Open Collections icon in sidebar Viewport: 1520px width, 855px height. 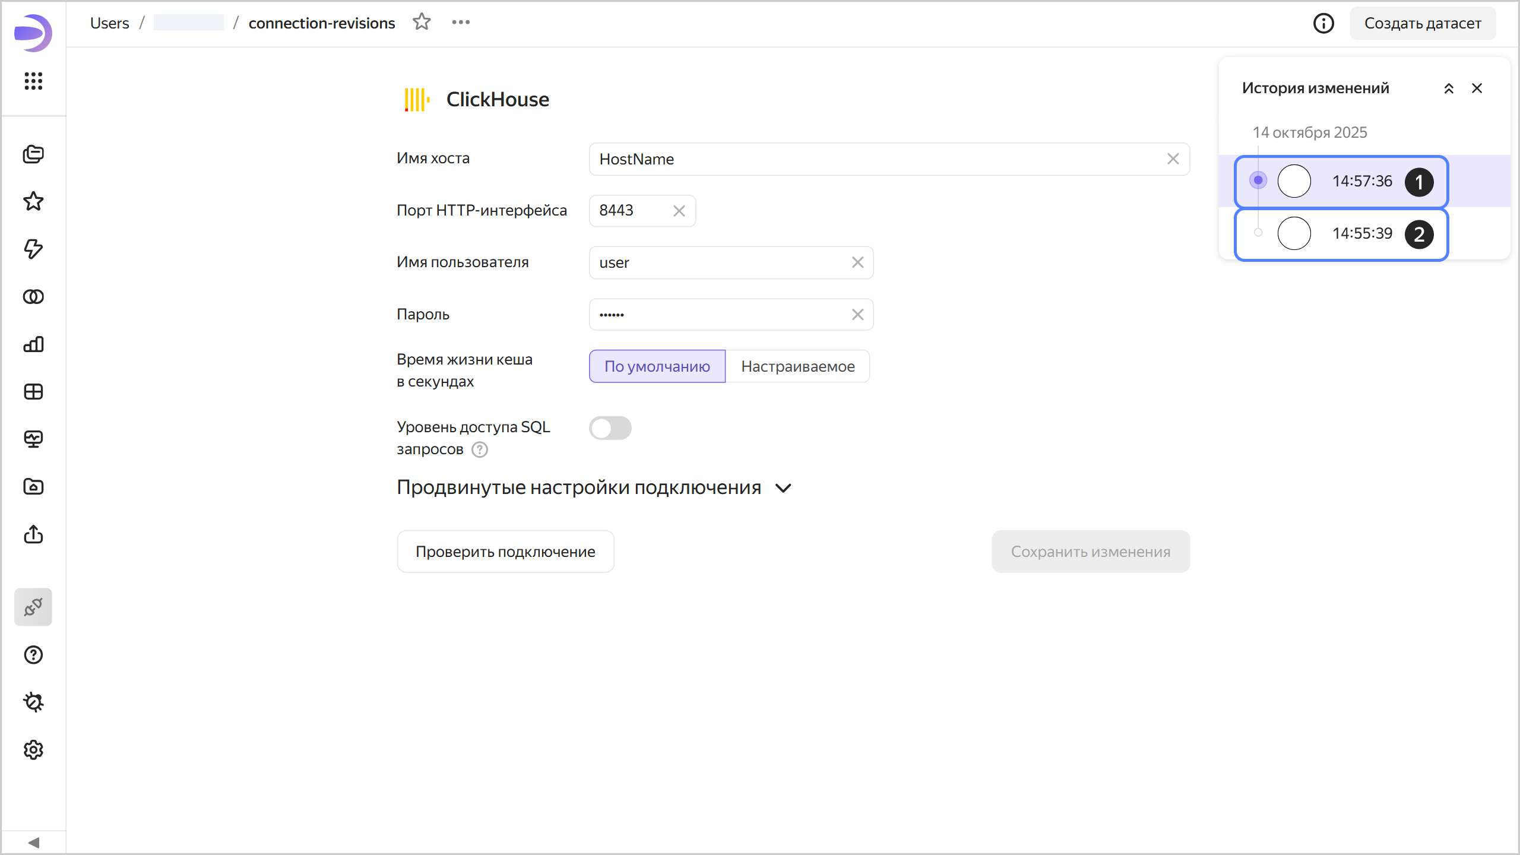33,154
